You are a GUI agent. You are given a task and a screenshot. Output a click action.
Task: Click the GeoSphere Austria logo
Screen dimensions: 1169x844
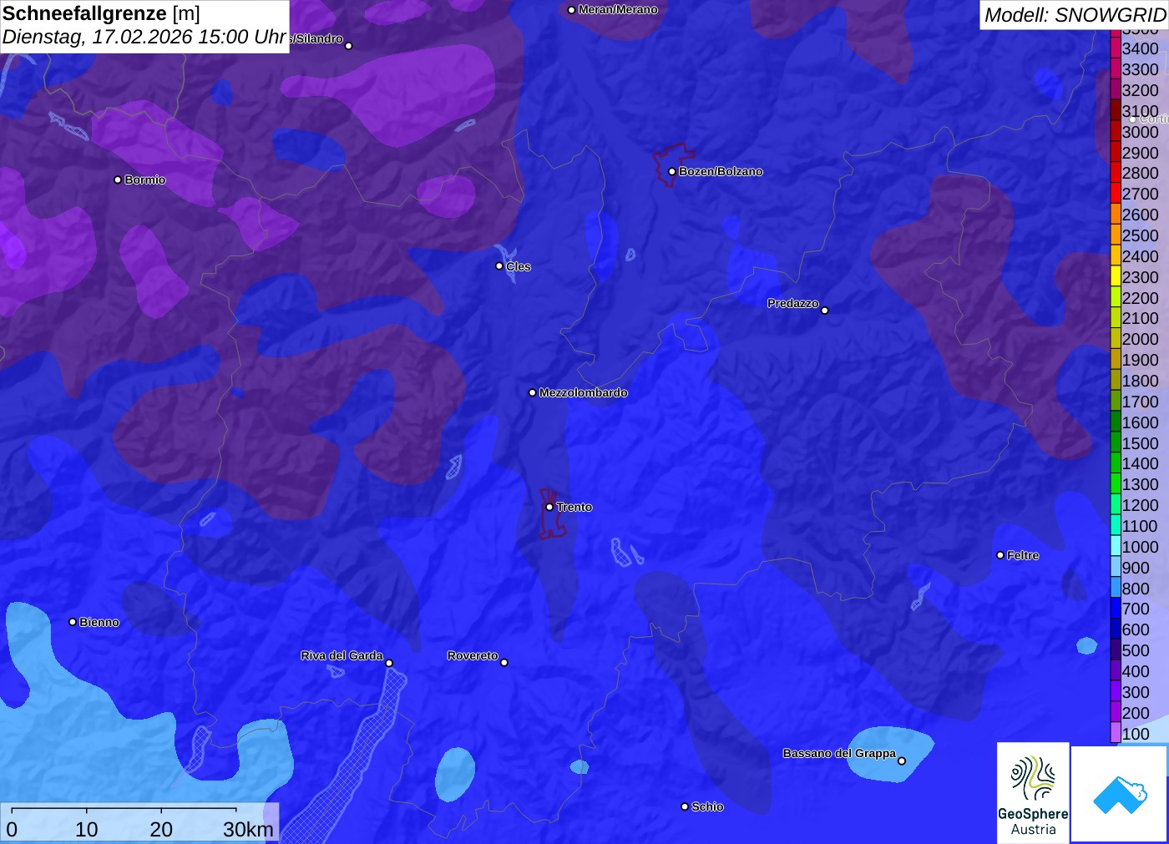1033,791
